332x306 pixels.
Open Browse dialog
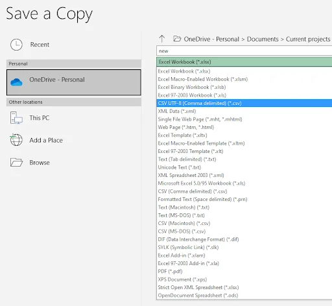click(74, 163)
